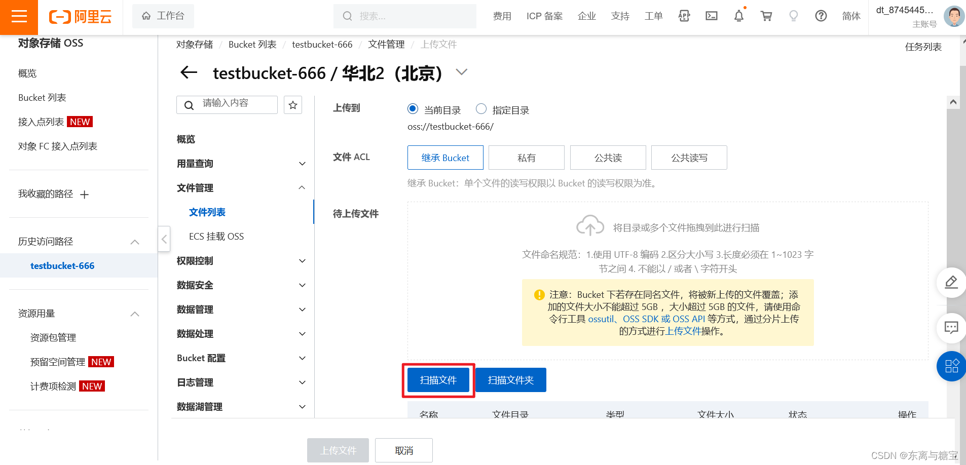The image size is (966, 465).
Task: Click 扫描文件夹 button
Action: 511,380
